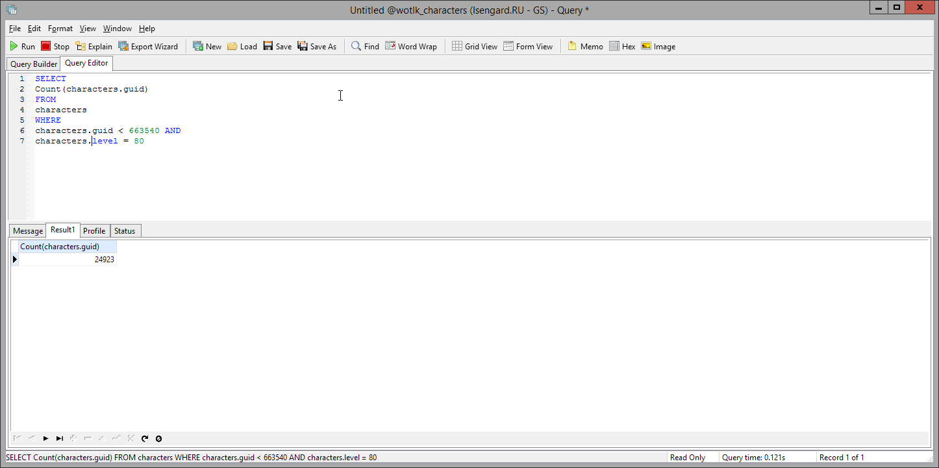Open the Profile results tab
The height and width of the screenshot is (468, 939).
[x=94, y=231]
